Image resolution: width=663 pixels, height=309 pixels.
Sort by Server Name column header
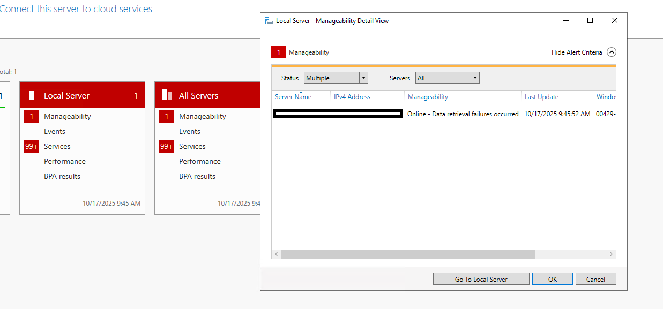point(293,97)
